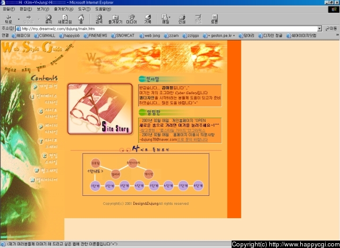
Task: Click the 프로필 link in top curved navigation
Action: (x=26, y=70)
